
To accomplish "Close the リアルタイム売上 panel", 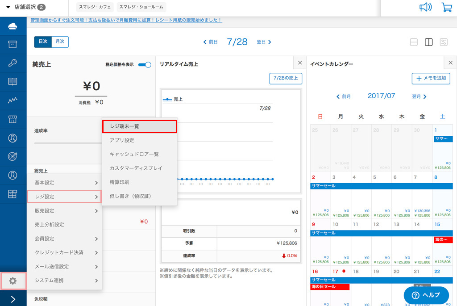I will pos(300,63).
